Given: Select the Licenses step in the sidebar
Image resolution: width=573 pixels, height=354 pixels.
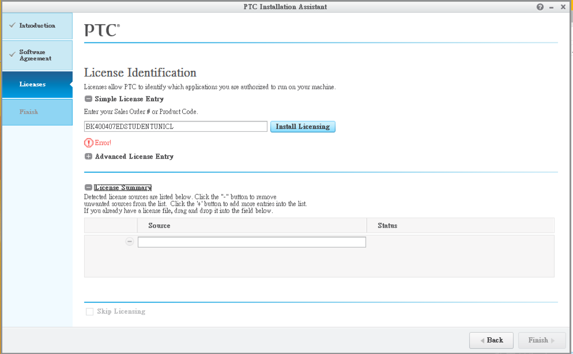Looking at the screenshot, I should [33, 84].
